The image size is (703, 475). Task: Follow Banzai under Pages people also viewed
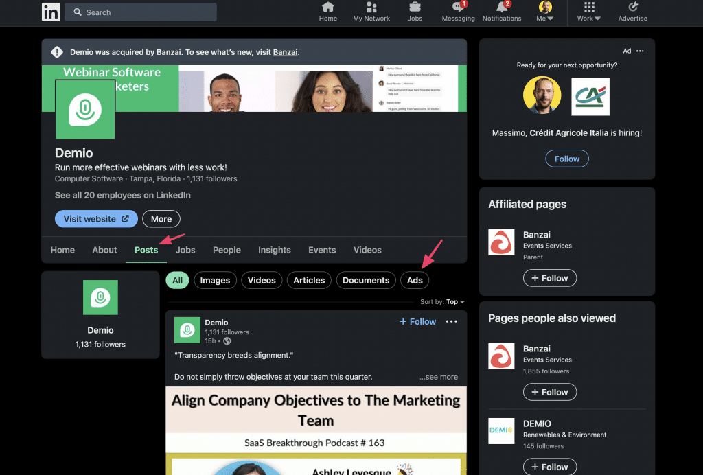550,392
